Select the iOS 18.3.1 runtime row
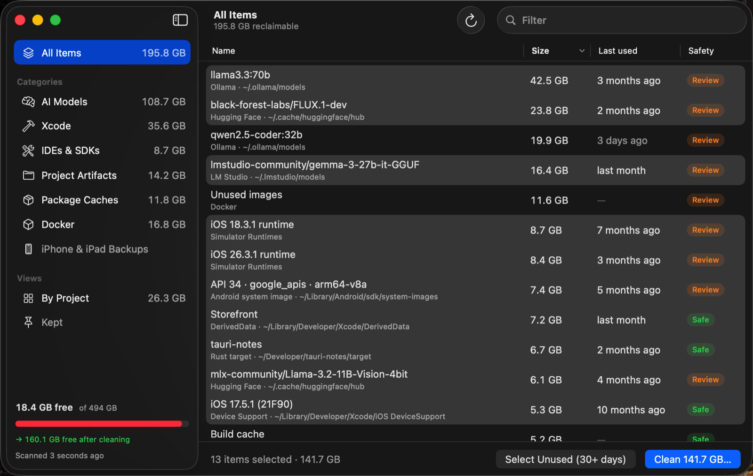Screen dimensions: 753x476 point(475,230)
